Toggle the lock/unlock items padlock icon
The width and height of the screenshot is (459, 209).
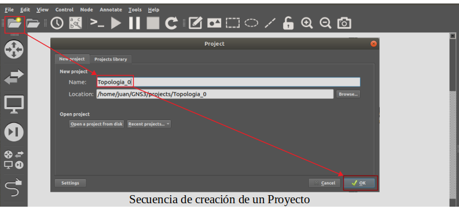288,23
